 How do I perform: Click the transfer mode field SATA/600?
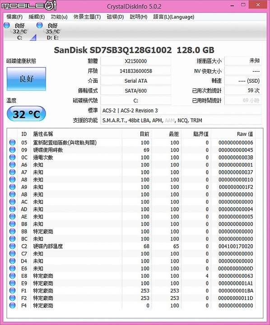tap(135, 91)
